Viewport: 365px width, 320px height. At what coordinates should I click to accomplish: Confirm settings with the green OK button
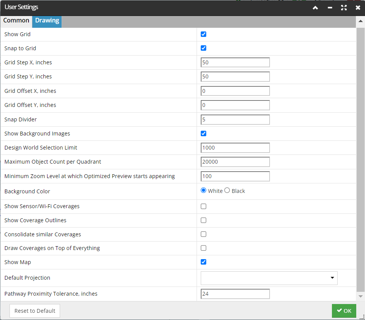pos(344,311)
